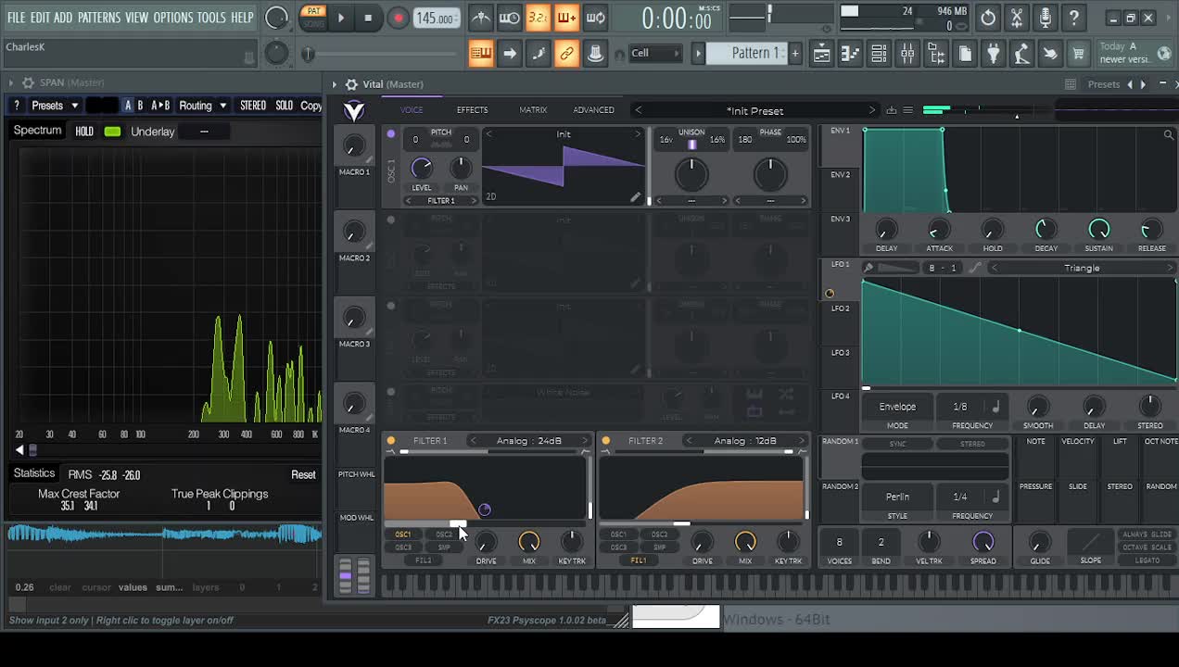Switch to Vital EFFECTS tab
The image size is (1179, 667).
472,110
